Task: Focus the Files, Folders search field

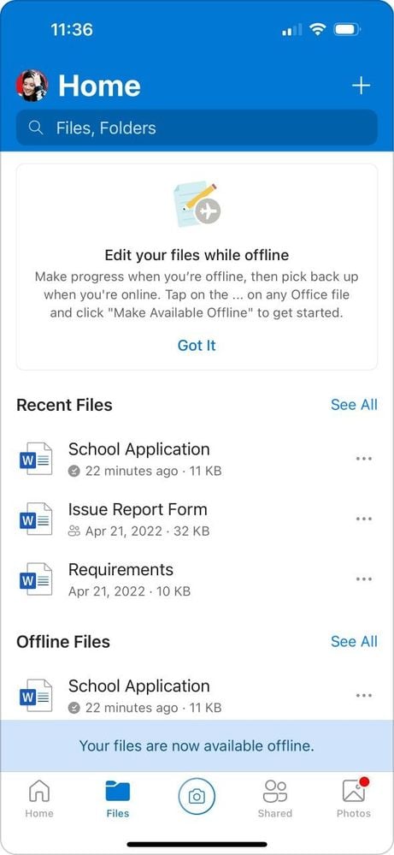Action: tap(197, 128)
